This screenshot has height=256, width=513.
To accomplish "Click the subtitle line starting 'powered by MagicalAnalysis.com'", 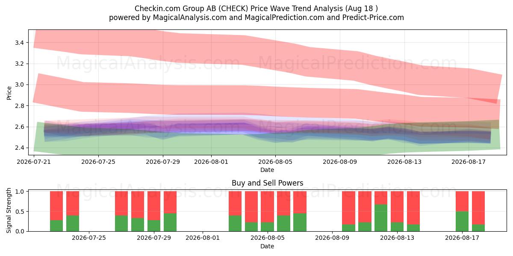I will click(x=256, y=17).
